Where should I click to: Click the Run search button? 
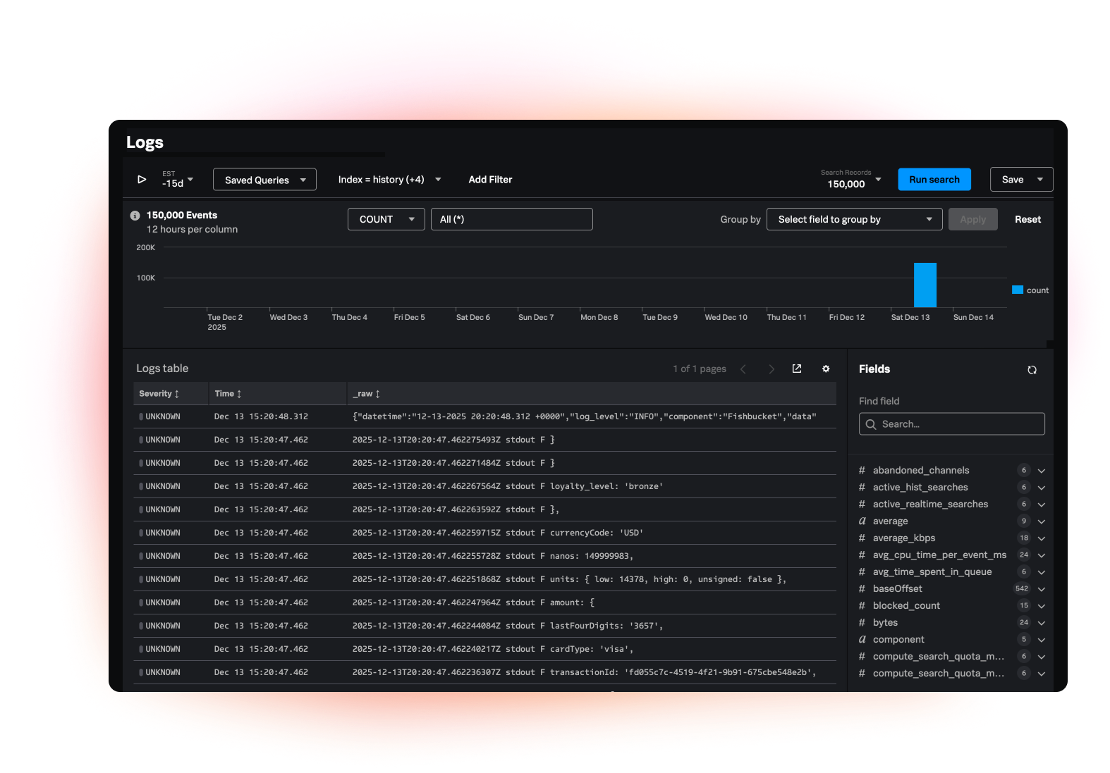coord(934,180)
